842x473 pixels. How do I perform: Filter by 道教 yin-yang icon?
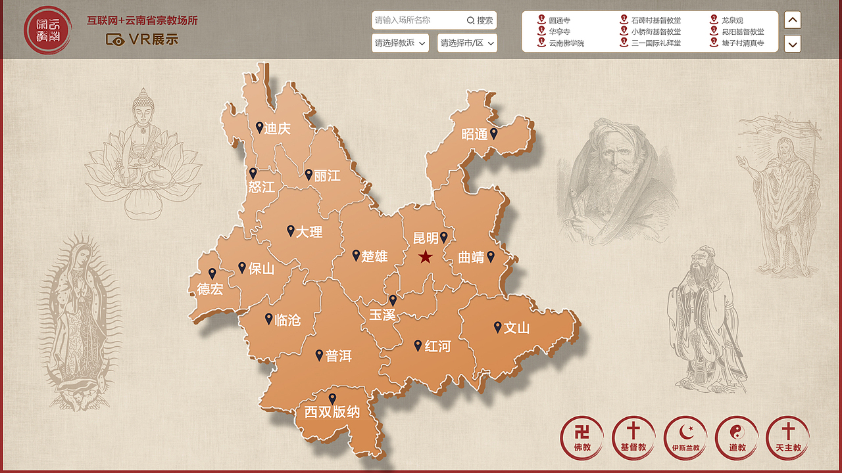[x=737, y=438]
